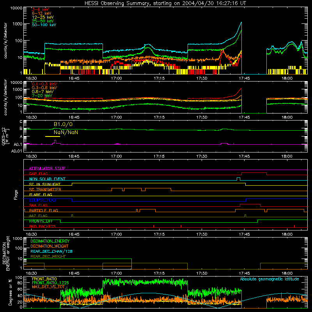The width and height of the screenshot is (312, 312).
Task: Select the 50-100 keV legend label
Action: 44,25
